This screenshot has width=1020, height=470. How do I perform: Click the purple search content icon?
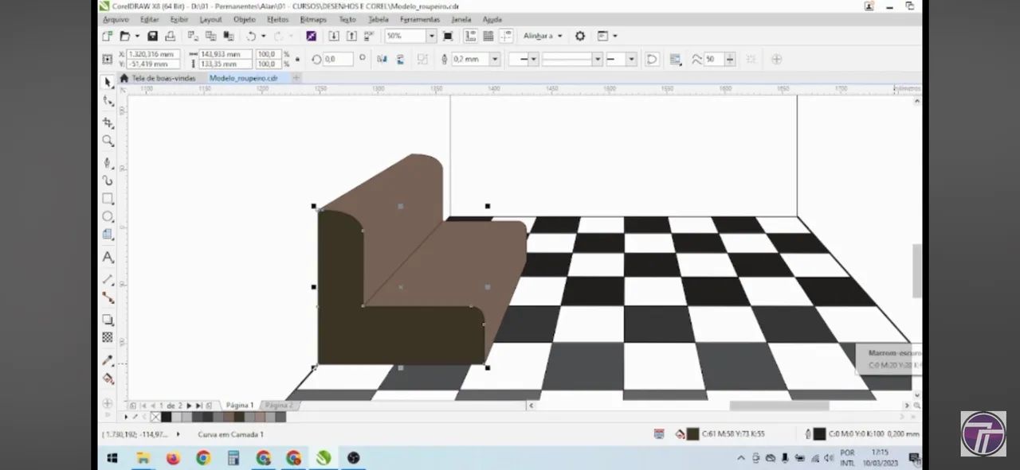click(311, 36)
